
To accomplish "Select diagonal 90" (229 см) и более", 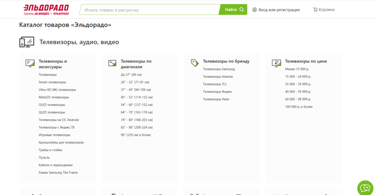I will (x=136, y=135).
